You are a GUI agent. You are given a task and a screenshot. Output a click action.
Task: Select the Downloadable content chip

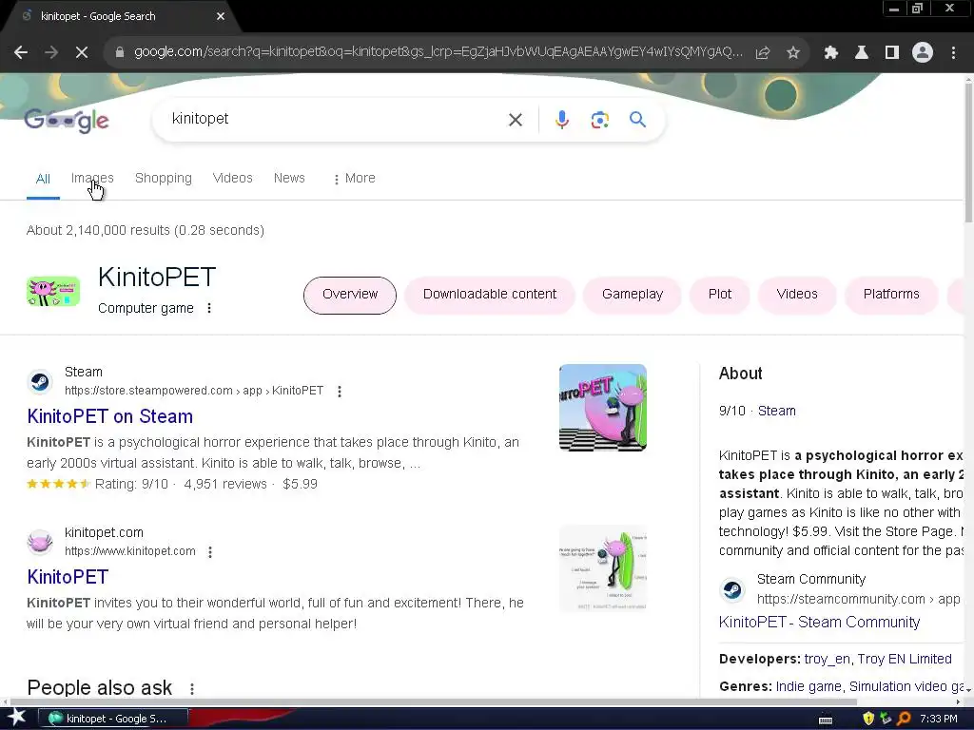[490, 295]
